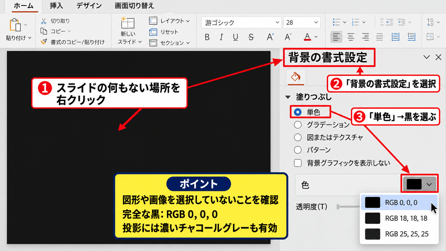This screenshot has height=251, width=446.
Task: Open the paste options arrow under 貼り付け
Action: (x=30, y=38)
